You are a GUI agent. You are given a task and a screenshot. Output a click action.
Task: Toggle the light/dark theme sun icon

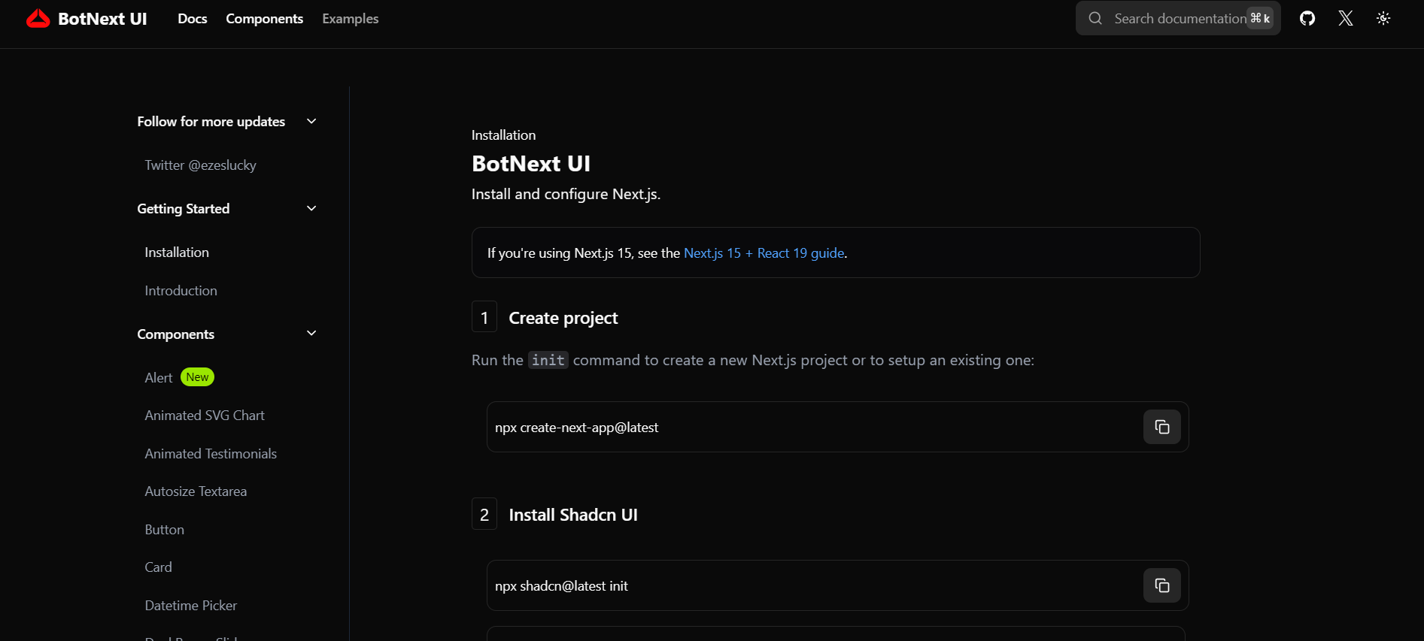coord(1383,18)
